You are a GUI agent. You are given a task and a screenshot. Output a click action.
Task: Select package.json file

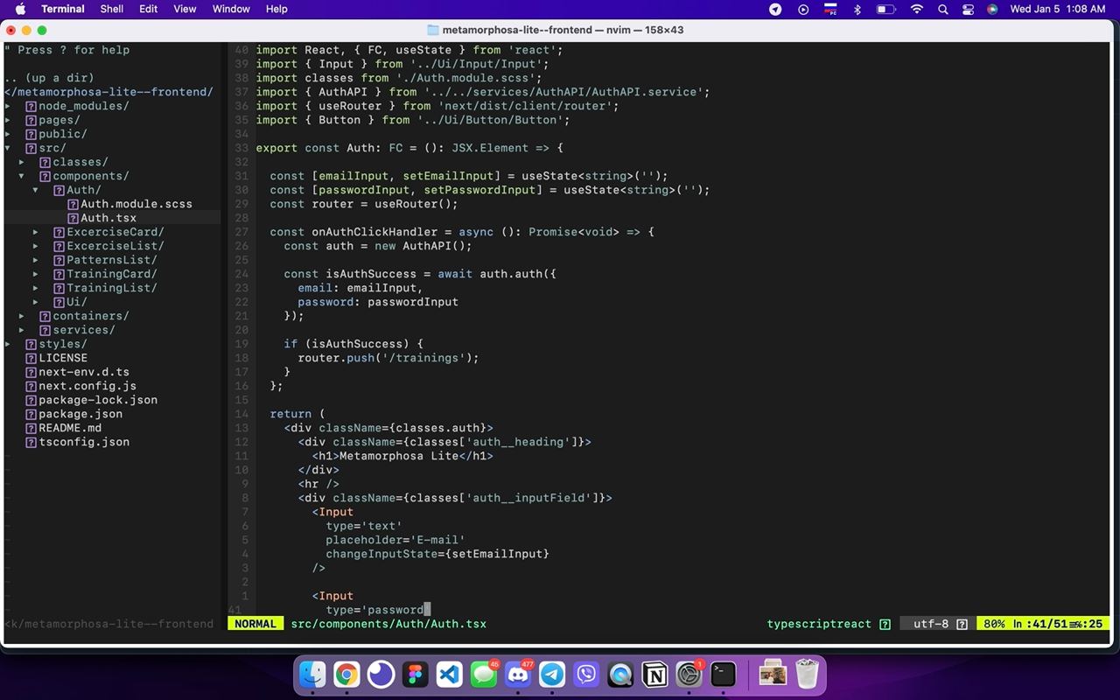80,414
